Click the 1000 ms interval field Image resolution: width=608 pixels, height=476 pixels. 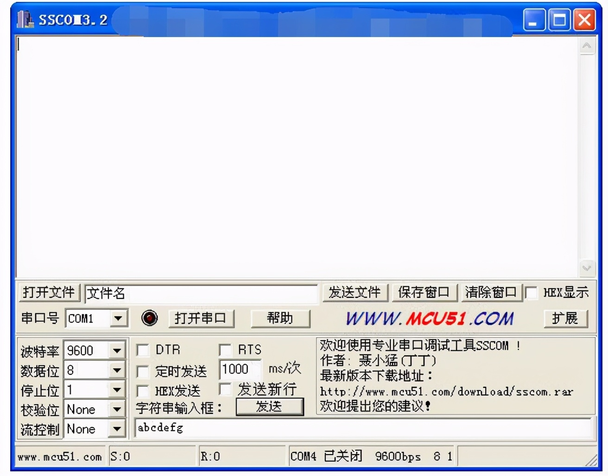240,369
